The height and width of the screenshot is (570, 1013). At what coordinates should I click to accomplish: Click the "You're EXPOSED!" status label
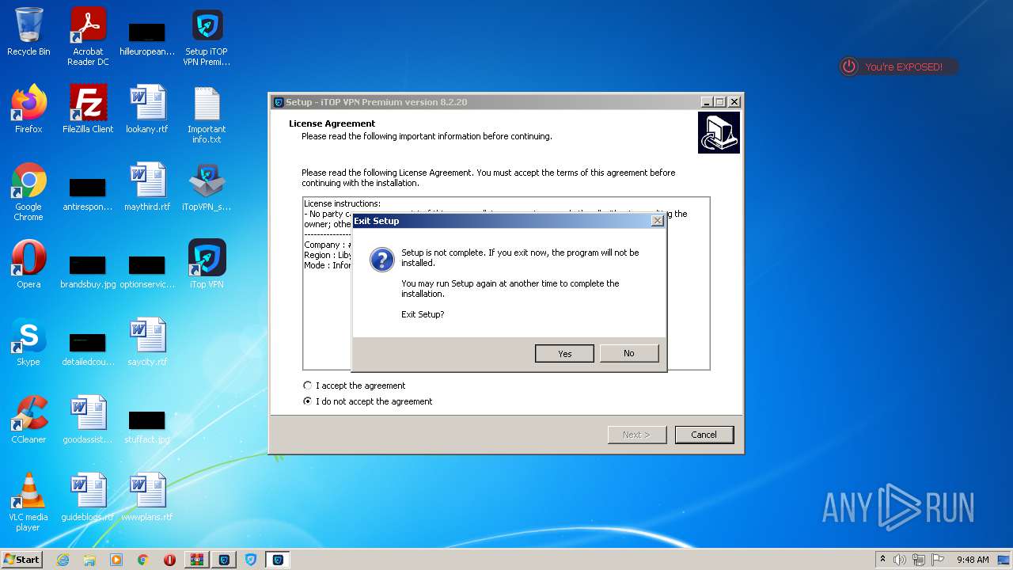(x=904, y=67)
